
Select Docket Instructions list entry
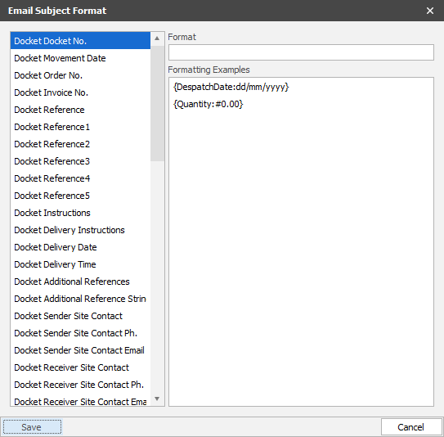(x=80, y=213)
